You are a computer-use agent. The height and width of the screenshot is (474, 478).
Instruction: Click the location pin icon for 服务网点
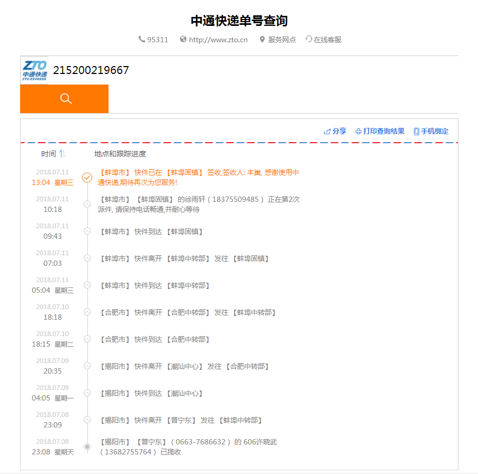262,40
